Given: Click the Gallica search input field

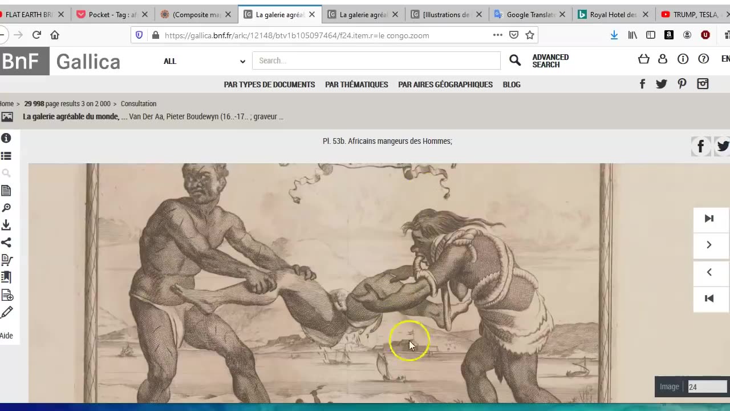Looking at the screenshot, I should click(x=376, y=61).
